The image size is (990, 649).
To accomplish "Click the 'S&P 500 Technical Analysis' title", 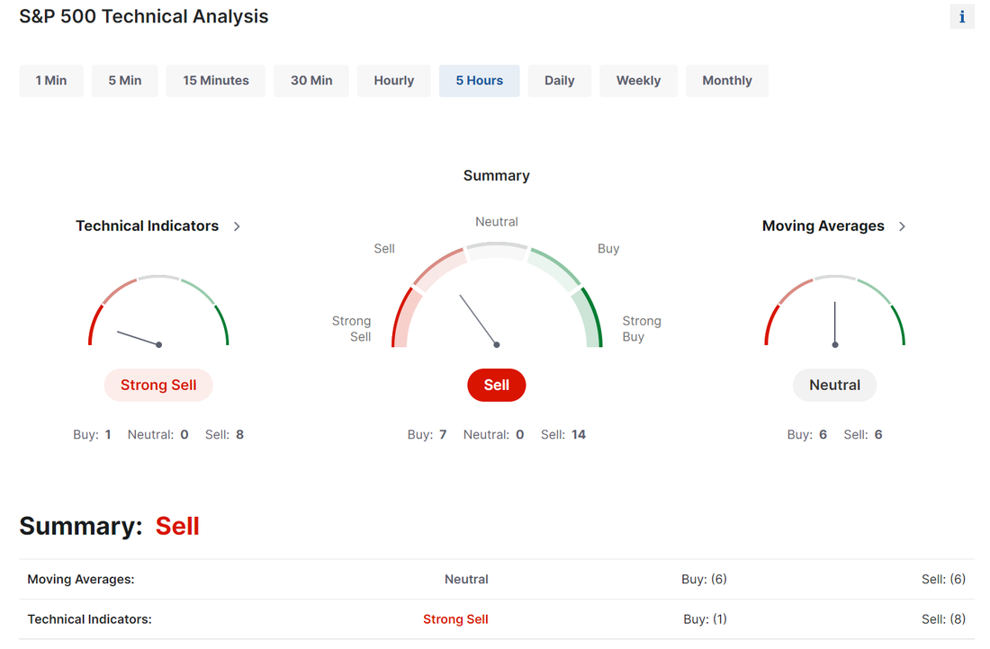I will tap(144, 16).
